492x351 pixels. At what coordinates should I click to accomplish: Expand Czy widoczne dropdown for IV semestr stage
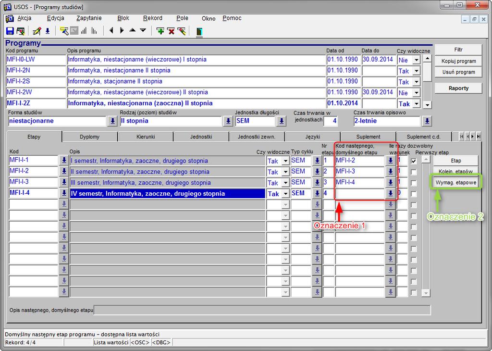tap(285, 194)
